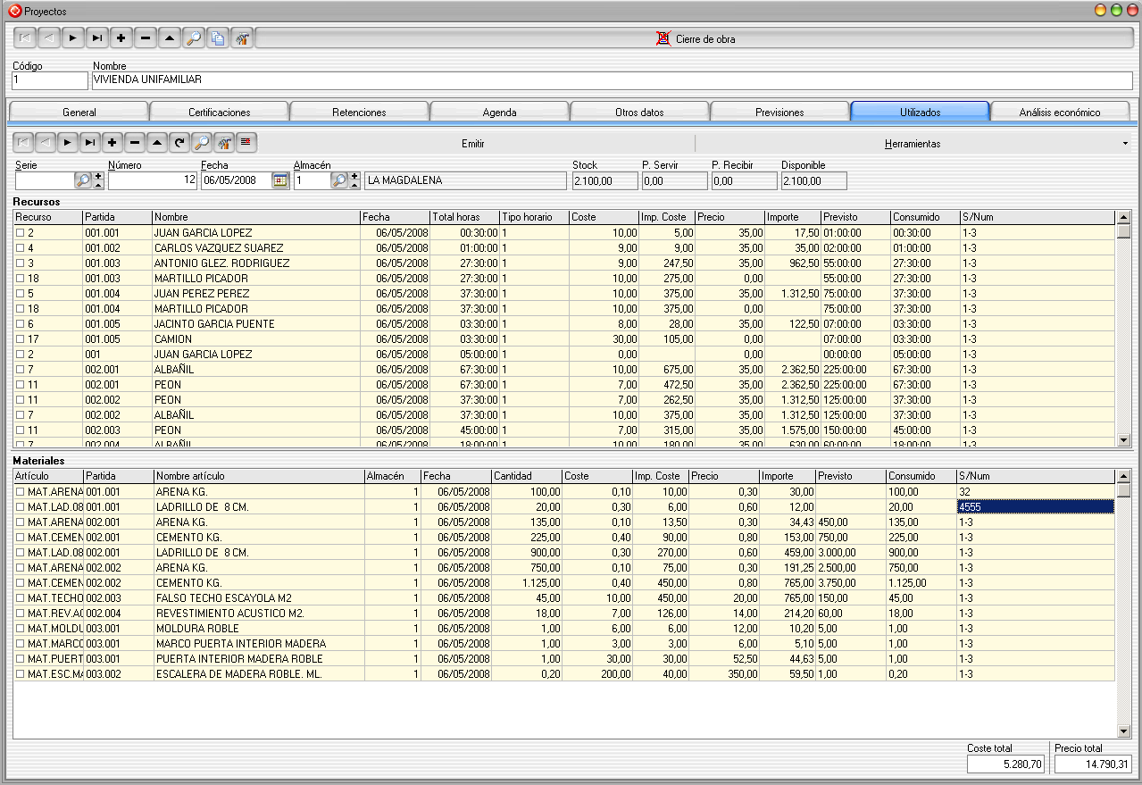
Task: Add a new project with the top plus icon
Action: pyautogui.click(x=121, y=38)
